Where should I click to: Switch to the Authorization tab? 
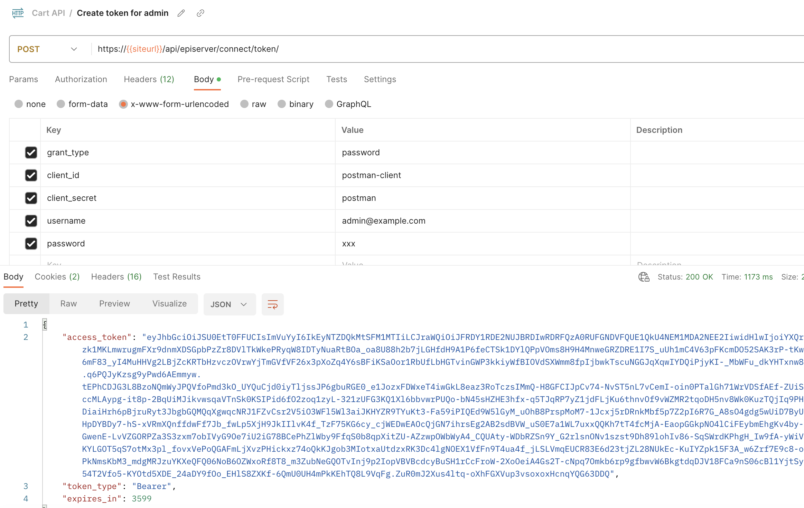click(x=81, y=79)
